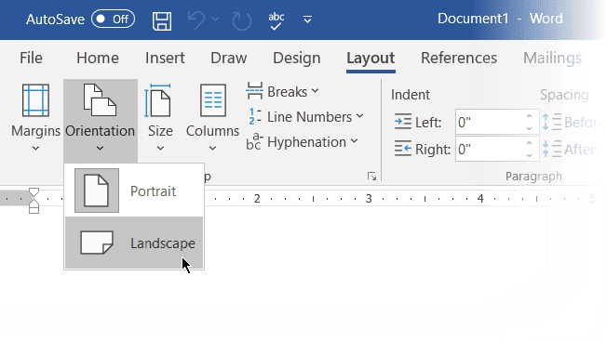Switch to the Home tab

(x=98, y=58)
